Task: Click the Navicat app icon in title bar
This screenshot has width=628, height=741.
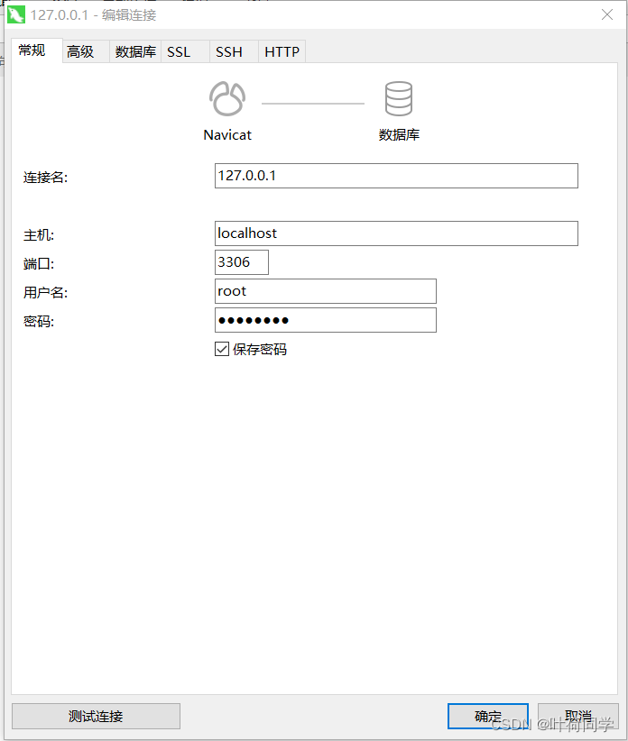Action: pyautogui.click(x=16, y=14)
